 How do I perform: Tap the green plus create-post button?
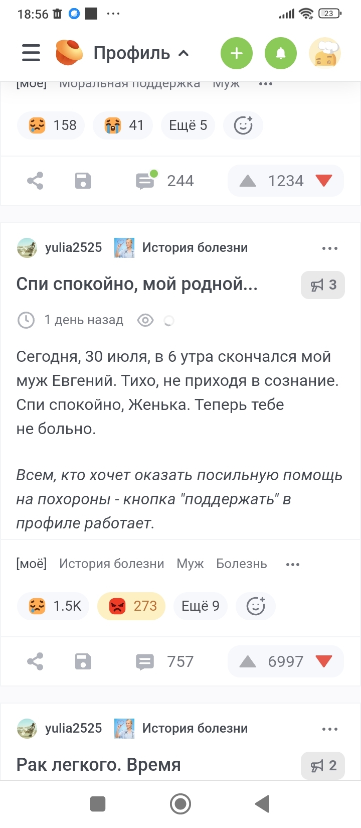coord(237,53)
